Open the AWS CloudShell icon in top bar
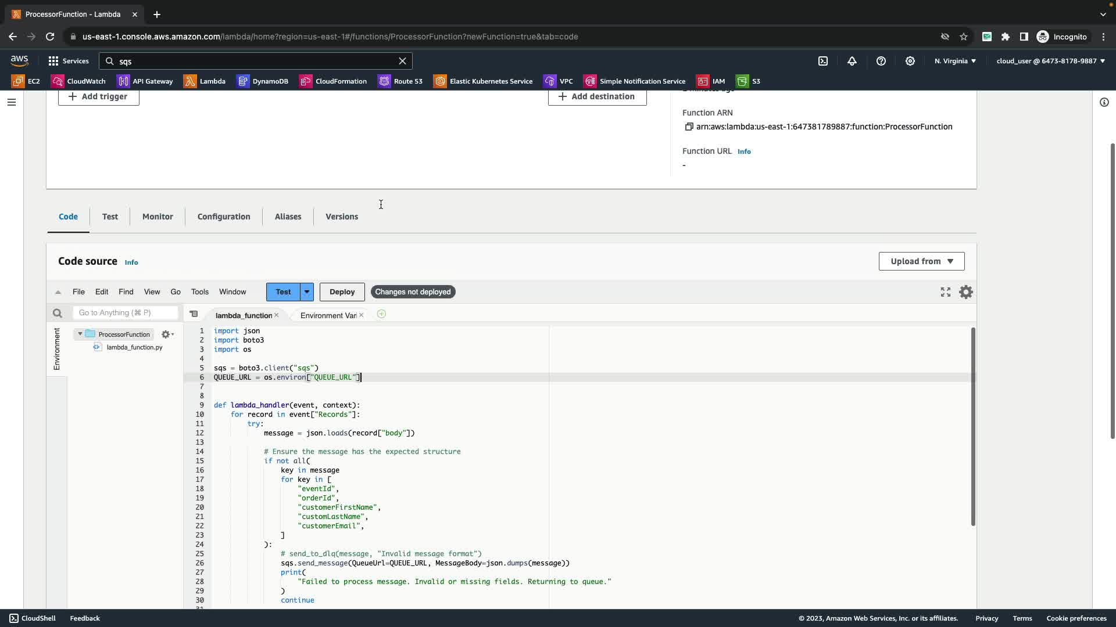Viewport: 1116px width, 627px height. pos(823,61)
